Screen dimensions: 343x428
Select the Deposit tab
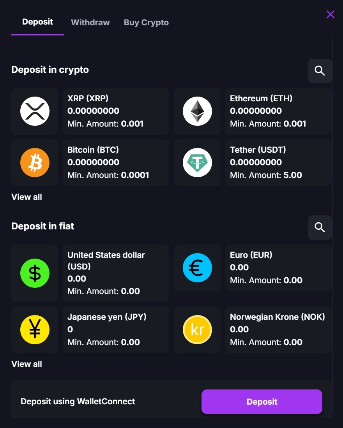pos(37,22)
